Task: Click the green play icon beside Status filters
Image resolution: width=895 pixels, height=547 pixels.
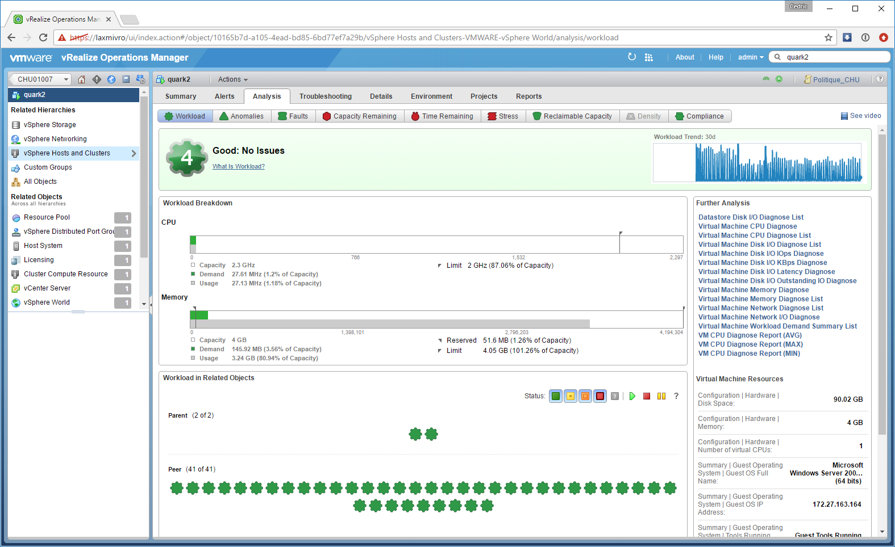Action: 632,396
